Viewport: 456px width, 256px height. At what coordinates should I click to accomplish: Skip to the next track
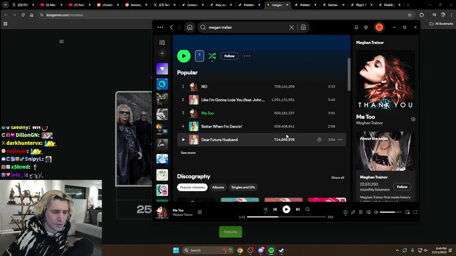(x=298, y=209)
